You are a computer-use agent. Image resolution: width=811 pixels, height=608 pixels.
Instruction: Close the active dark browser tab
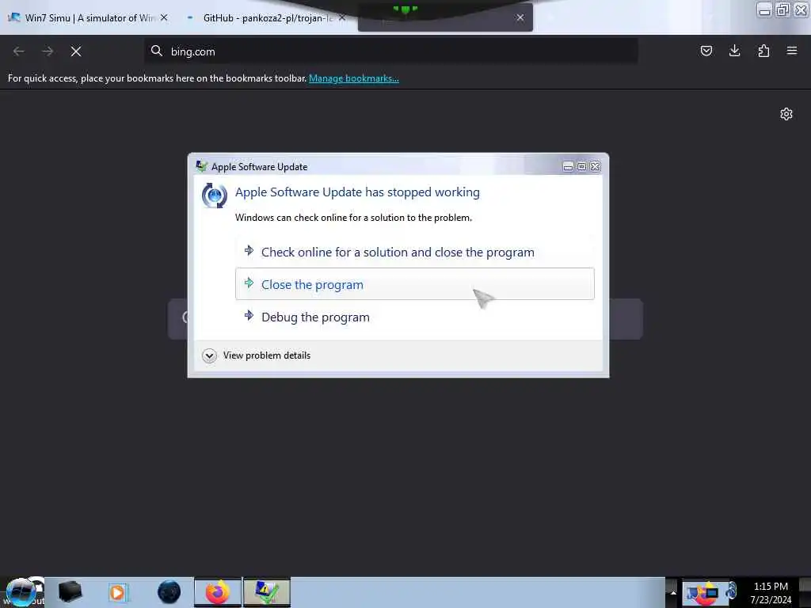(x=520, y=17)
